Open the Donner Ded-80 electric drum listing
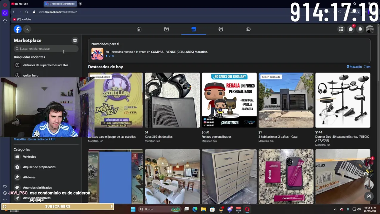This screenshot has width=380, height=214. pos(343,100)
